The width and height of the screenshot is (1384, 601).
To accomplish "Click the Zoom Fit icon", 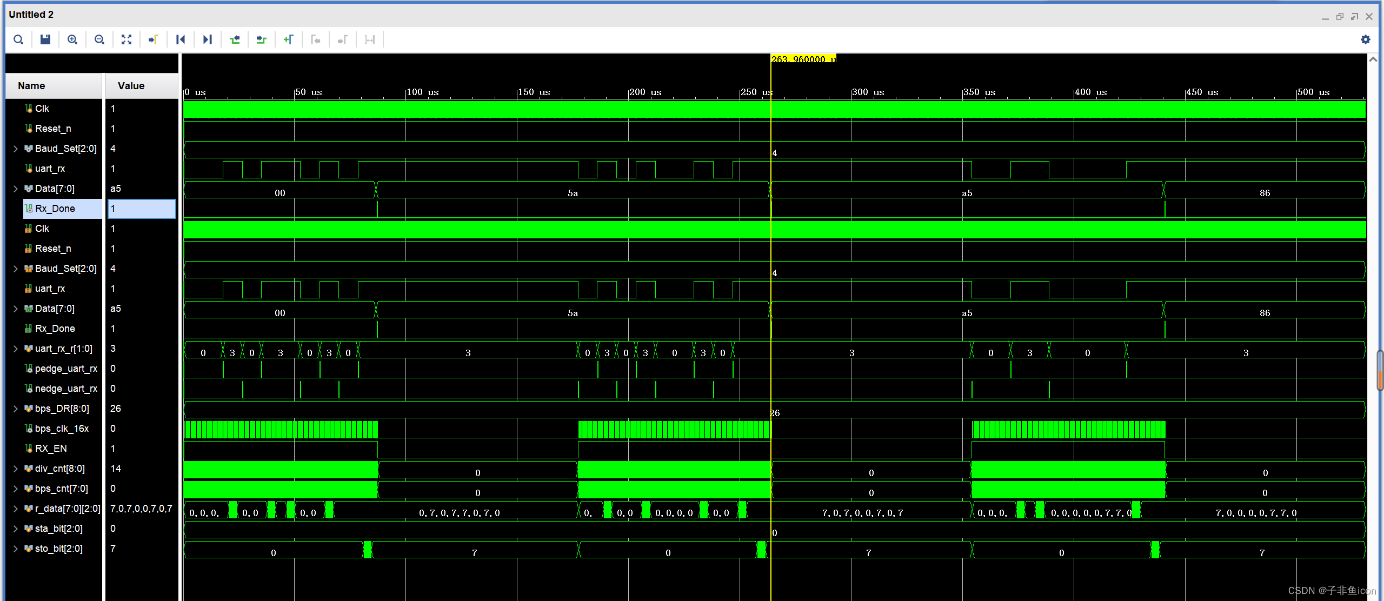I will pyautogui.click(x=127, y=39).
